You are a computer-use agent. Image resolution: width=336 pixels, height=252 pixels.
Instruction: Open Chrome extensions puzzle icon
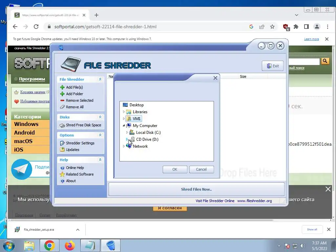pyautogui.click(x=296, y=27)
